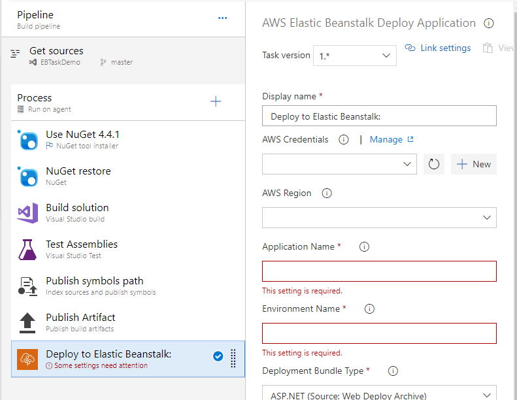Click the Build solution Visual Studio icon
This screenshot has width=517, height=400.
coord(27,213)
